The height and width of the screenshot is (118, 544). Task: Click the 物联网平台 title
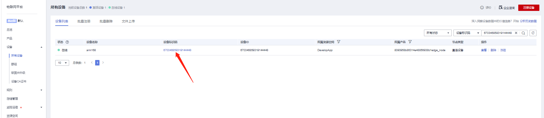point(15,7)
